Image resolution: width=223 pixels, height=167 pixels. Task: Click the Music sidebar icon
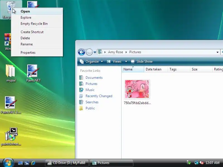81,90
